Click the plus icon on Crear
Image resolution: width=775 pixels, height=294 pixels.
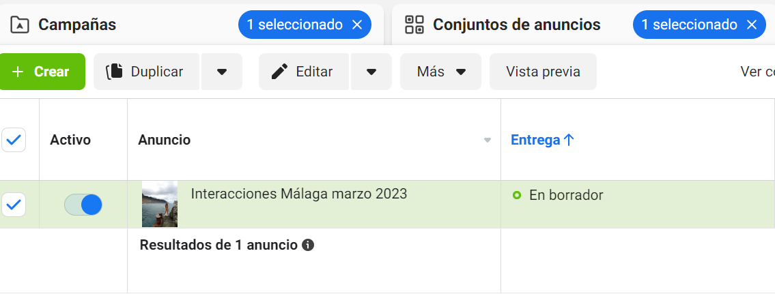point(18,72)
